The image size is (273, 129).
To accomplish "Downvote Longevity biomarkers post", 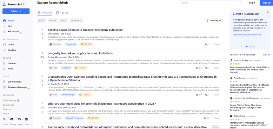I will point(42,61).
